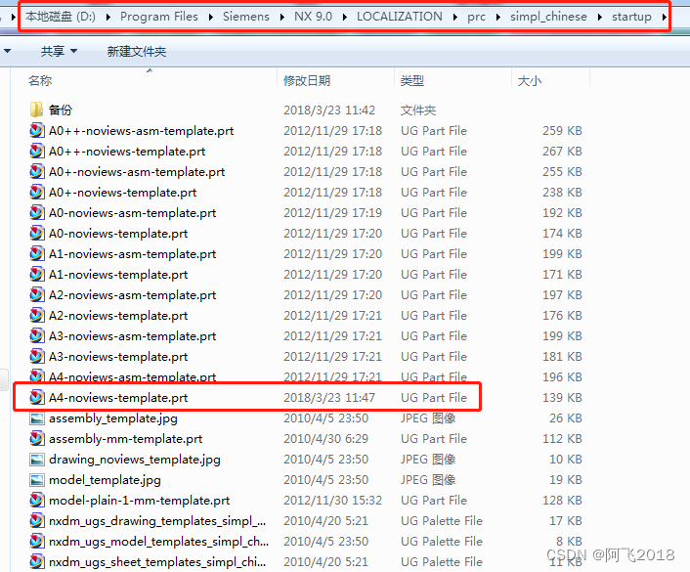Expand arrow after 本地磁盘 (D:) breadcrumb
Screen dimensions: 690x572
pyautogui.click(x=108, y=18)
